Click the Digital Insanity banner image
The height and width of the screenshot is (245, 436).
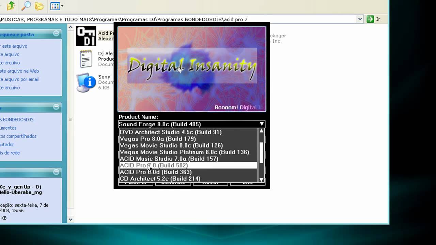192,69
